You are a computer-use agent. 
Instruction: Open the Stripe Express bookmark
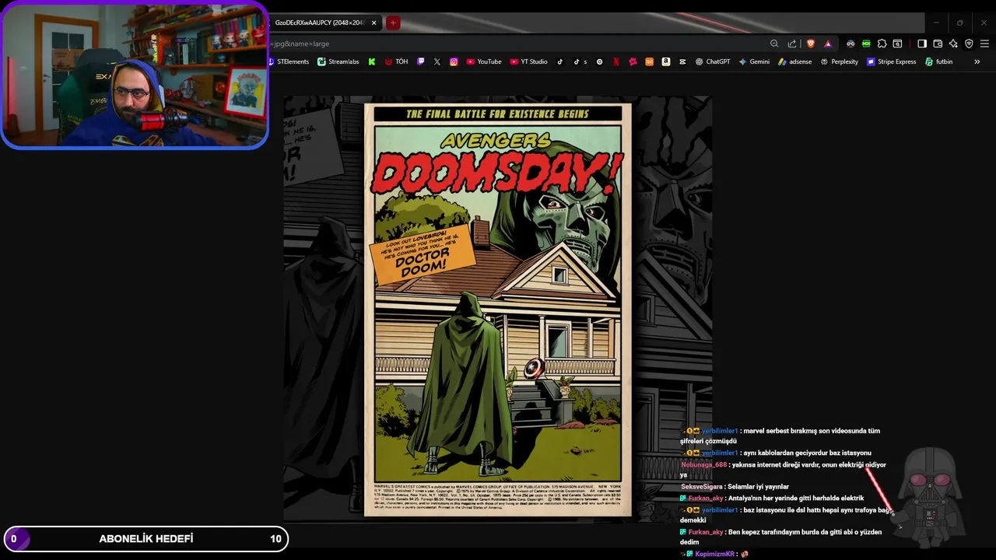pos(891,61)
